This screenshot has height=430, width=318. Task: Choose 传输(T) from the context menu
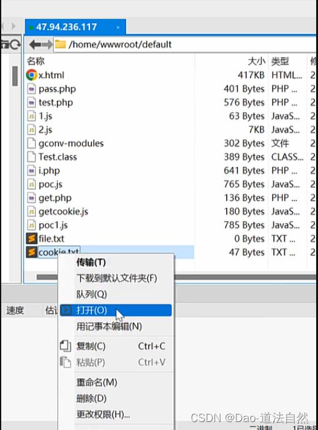point(91,263)
